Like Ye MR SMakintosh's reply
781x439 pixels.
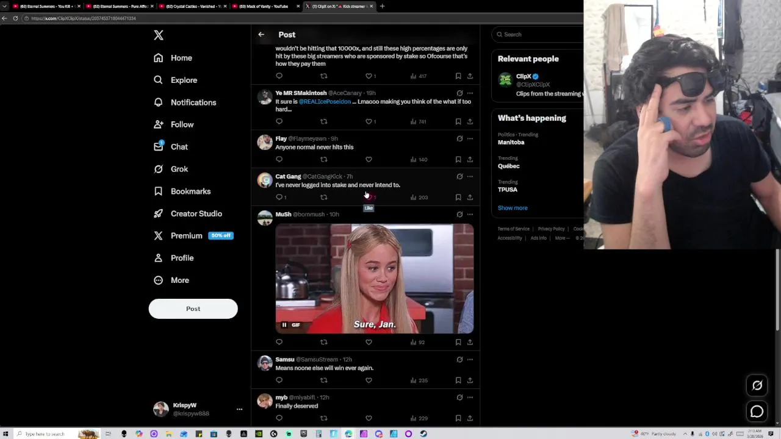point(370,122)
